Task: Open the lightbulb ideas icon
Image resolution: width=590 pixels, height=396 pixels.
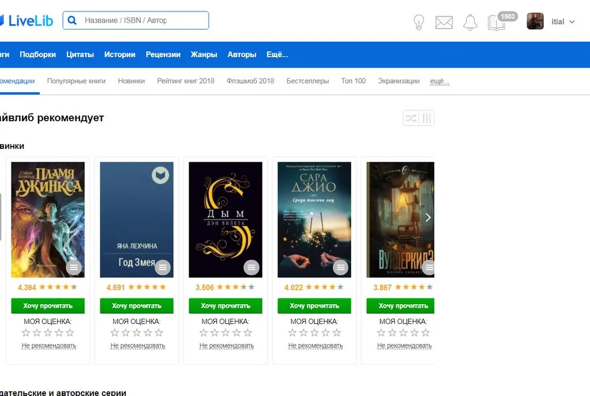Action: 419,23
